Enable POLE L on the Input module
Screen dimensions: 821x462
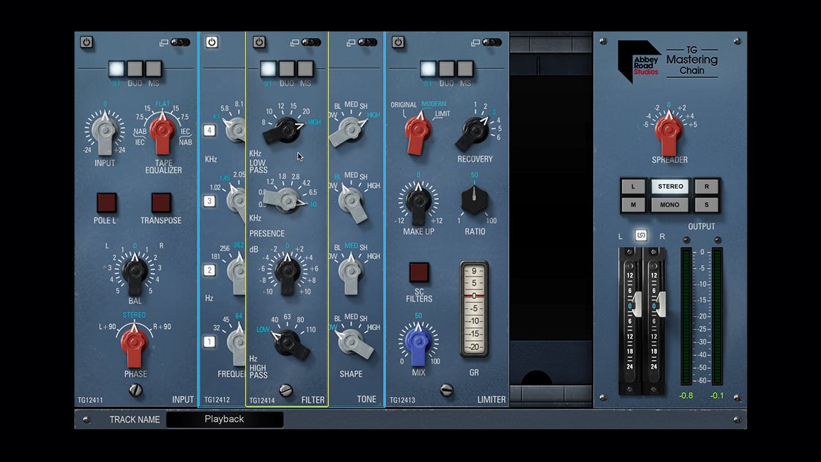coord(106,203)
